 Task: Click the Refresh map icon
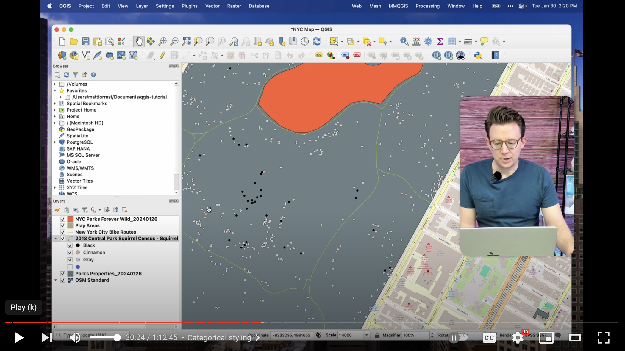317,41
